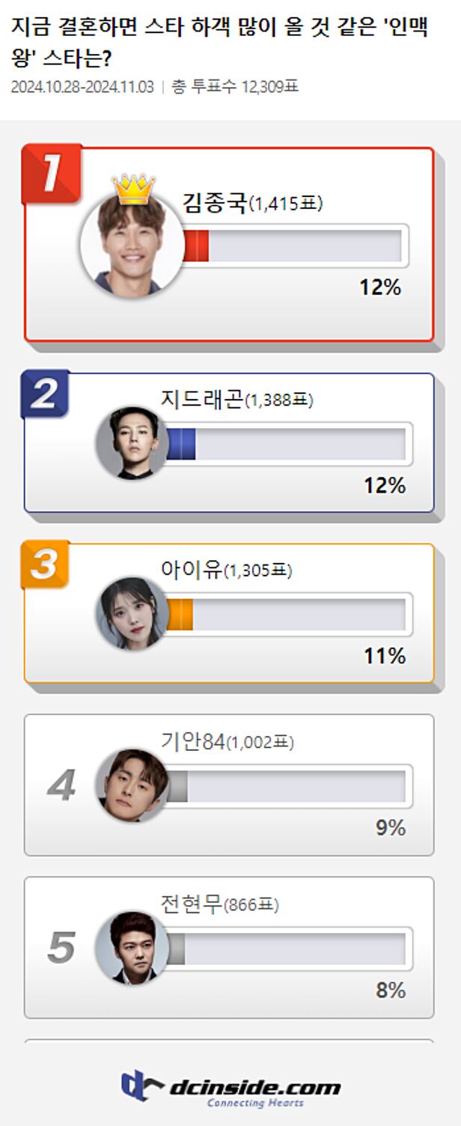Click the second-place candidate's profile photo
Image resolution: width=461 pixels, height=1126 pixels.
[132, 444]
